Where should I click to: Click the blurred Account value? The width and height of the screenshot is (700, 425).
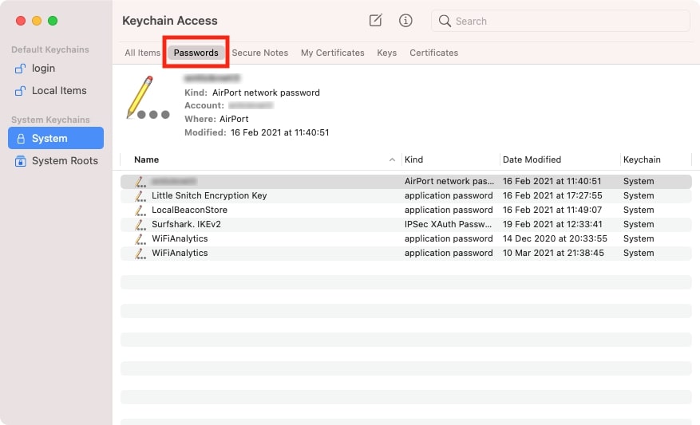point(251,106)
